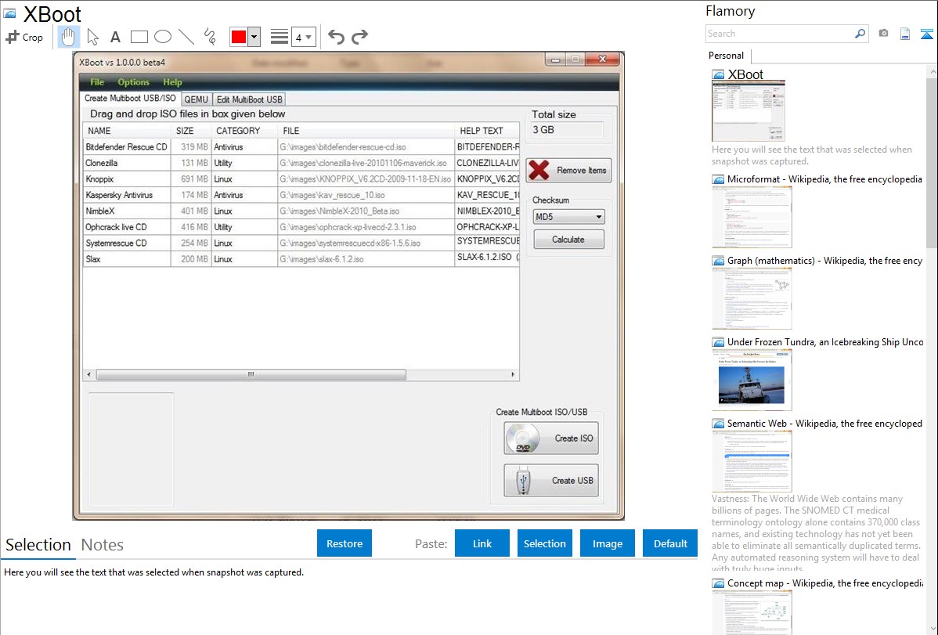Switch to the Notes tab
Screen dimensions: 938x635
point(103,545)
